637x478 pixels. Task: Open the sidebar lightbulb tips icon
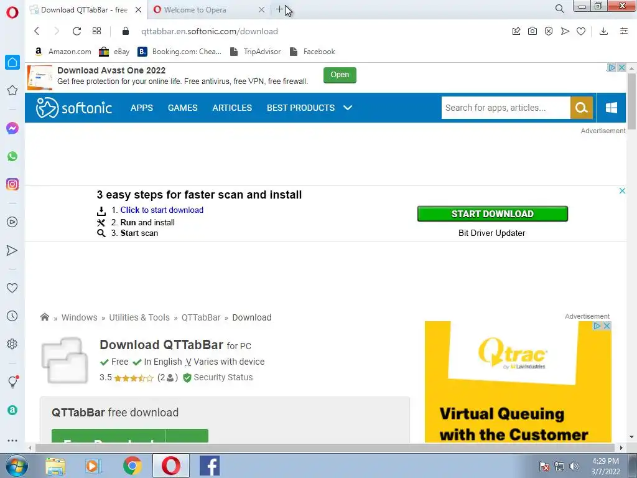tap(12, 382)
